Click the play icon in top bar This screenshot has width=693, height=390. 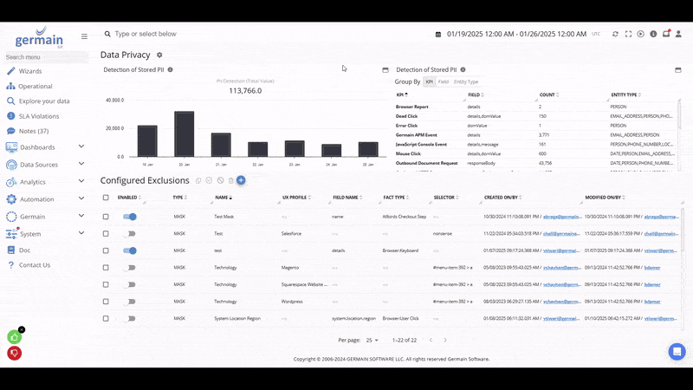640,34
